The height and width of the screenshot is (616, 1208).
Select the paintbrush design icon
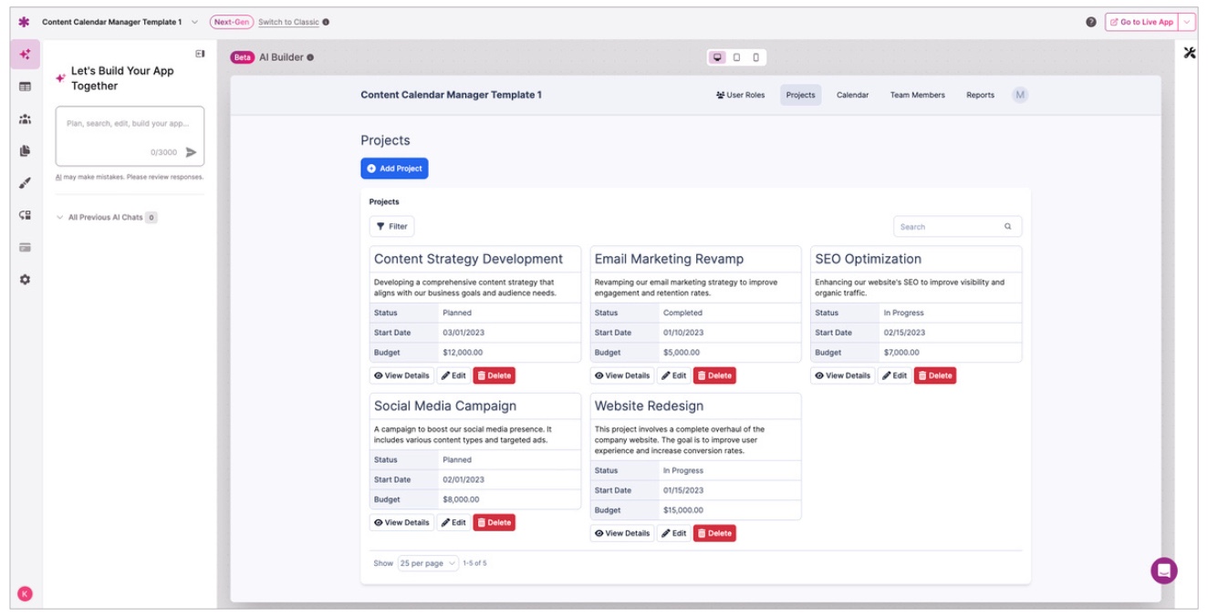click(x=25, y=183)
